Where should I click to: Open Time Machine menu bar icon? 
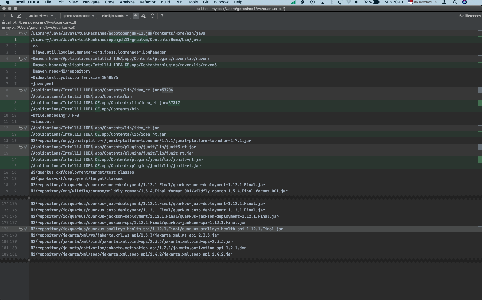coord(312,2)
